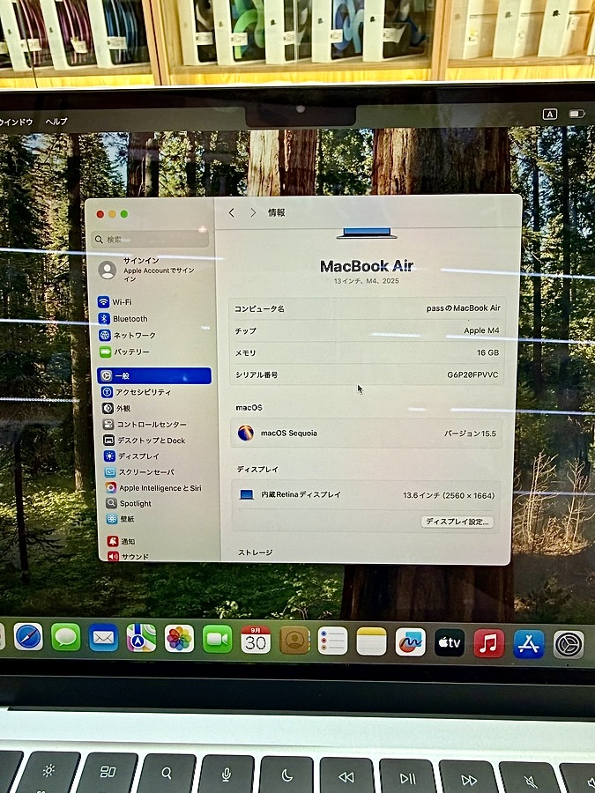Open Wi-Fi settings in the sidebar
Image resolution: width=595 pixels, height=793 pixels.
point(121,302)
